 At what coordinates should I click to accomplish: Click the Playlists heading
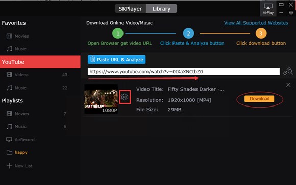(12, 101)
